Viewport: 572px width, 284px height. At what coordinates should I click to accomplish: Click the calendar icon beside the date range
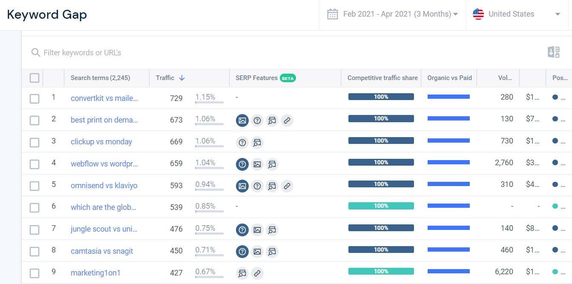coord(332,14)
